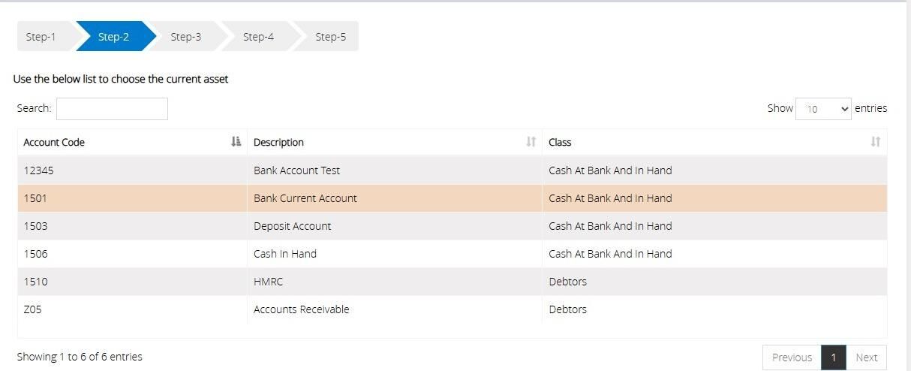Click the Class column sort arrows
This screenshot has width=911, height=371.
(875, 142)
